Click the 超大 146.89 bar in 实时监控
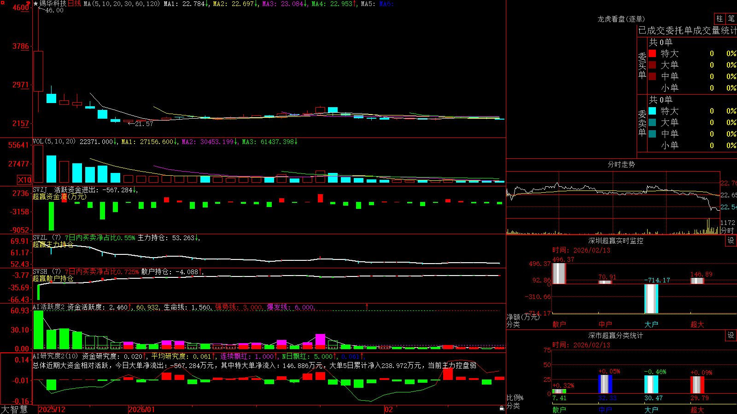737x414 pixels. click(x=697, y=281)
